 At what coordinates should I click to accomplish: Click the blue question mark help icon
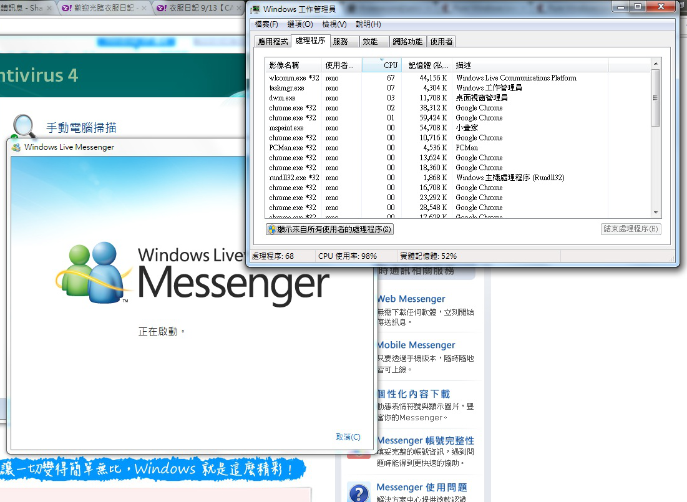[x=359, y=492]
